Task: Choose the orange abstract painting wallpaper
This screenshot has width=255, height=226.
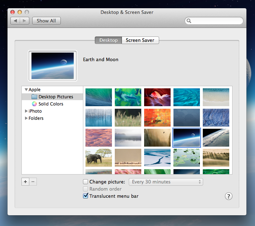Action: (x=157, y=118)
